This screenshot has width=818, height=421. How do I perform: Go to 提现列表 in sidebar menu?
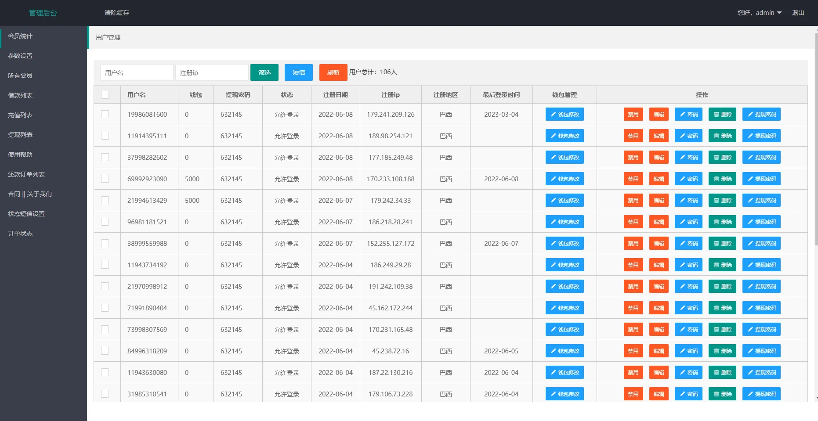point(20,135)
